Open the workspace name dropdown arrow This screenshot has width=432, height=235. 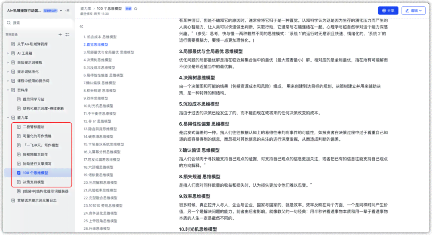click(x=61, y=11)
